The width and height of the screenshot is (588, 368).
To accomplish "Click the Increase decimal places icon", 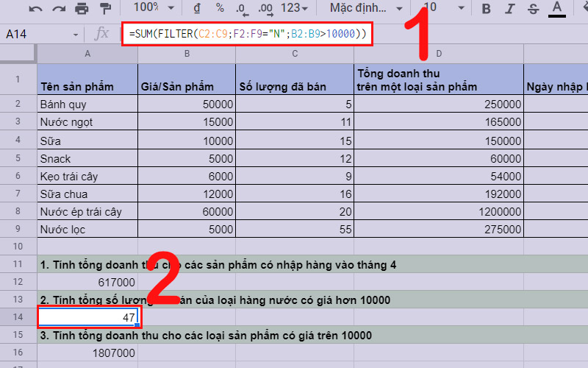I will point(267,8).
